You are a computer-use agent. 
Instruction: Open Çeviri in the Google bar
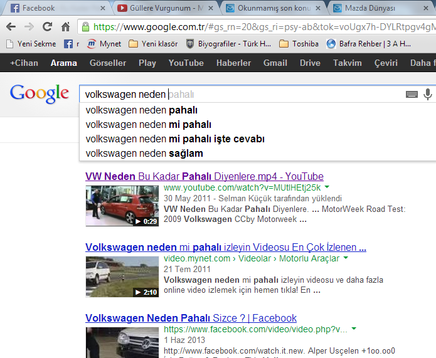386,63
